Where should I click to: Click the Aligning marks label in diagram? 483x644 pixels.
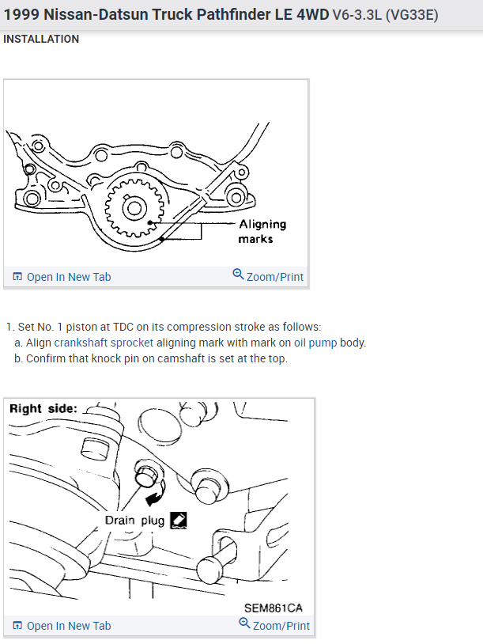point(262,231)
